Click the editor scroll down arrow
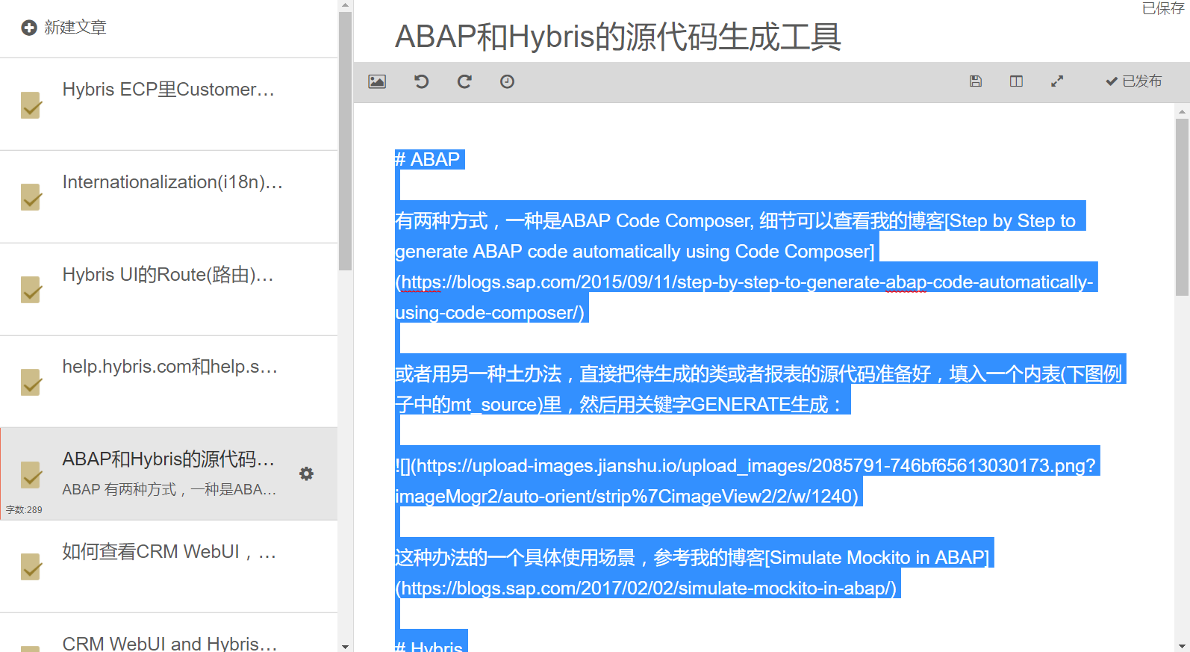The image size is (1190, 652). pyautogui.click(x=1182, y=646)
